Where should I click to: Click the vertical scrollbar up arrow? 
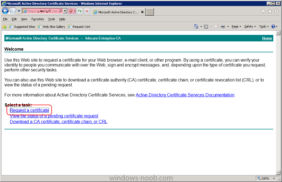click(x=278, y=33)
